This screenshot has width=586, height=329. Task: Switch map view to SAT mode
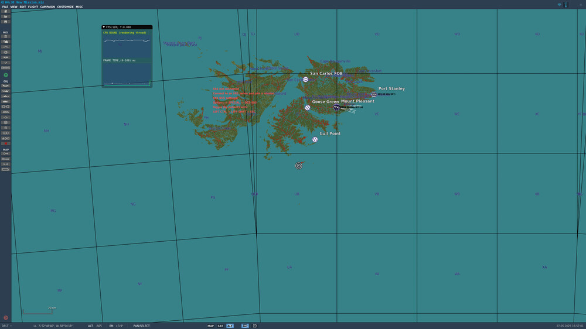(x=220, y=326)
